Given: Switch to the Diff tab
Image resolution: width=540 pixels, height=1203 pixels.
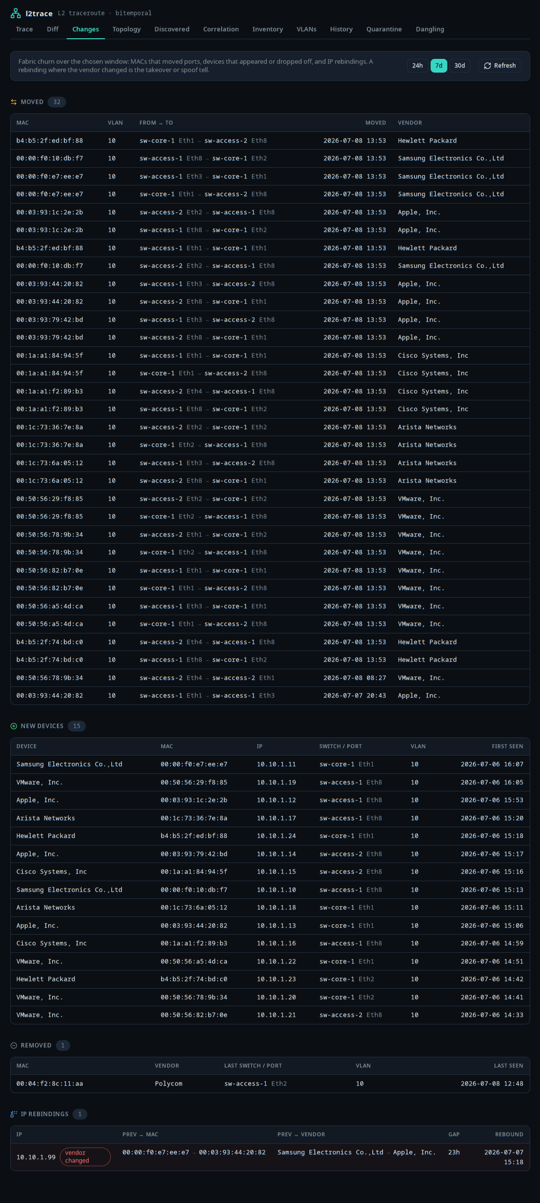Looking at the screenshot, I should 52,29.
